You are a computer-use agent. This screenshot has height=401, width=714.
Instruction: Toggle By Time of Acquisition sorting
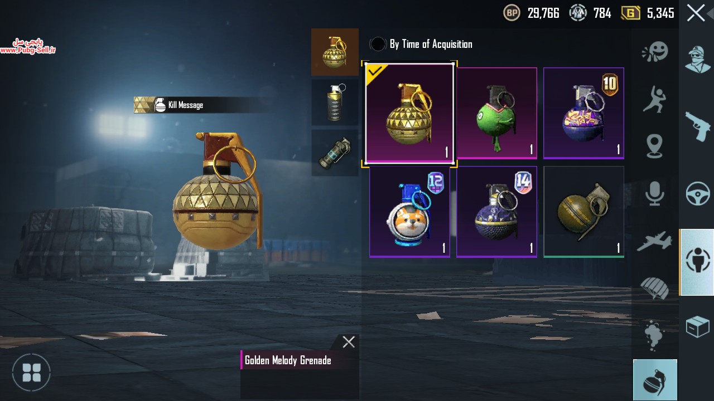click(421, 44)
